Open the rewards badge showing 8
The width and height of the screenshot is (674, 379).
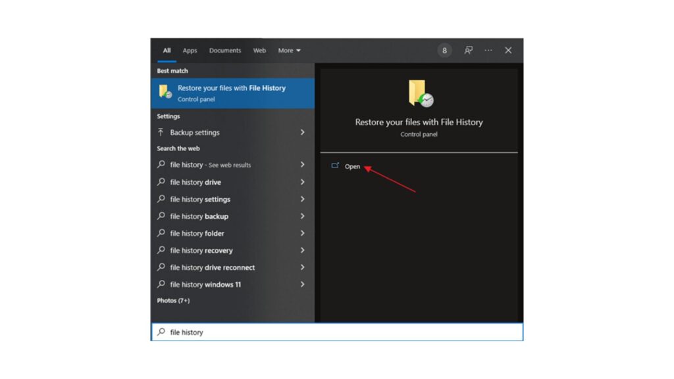pos(444,51)
